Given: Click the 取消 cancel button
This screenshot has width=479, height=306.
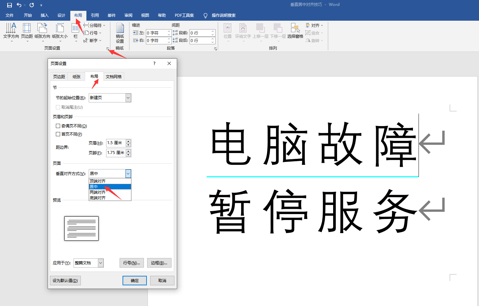Looking at the screenshot, I should tap(162, 281).
